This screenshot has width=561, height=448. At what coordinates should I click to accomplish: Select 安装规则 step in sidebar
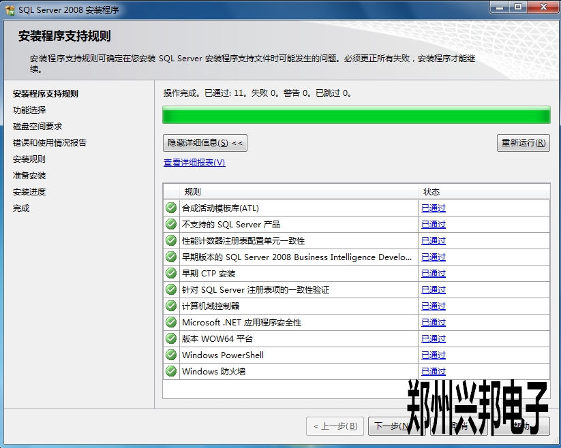(29, 159)
